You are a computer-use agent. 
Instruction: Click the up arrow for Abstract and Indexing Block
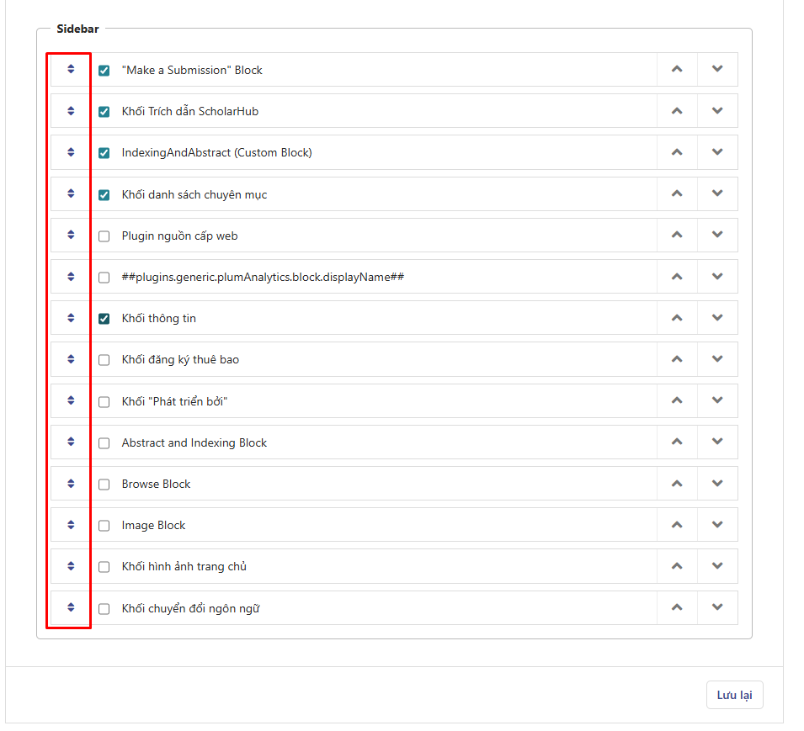tap(677, 442)
